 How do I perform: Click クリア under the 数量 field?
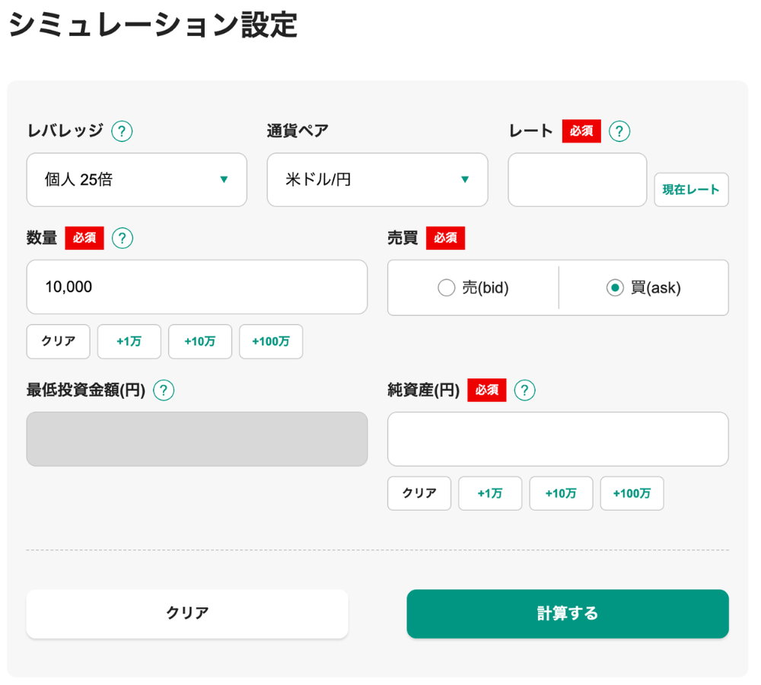tap(58, 342)
